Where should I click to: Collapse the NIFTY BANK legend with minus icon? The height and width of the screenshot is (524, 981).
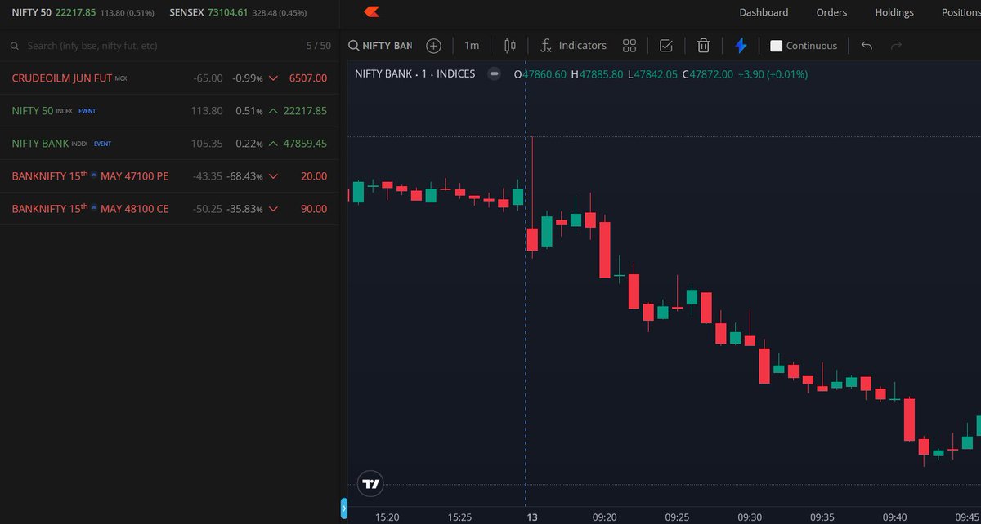pyautogui.click(x=494, y=73)
